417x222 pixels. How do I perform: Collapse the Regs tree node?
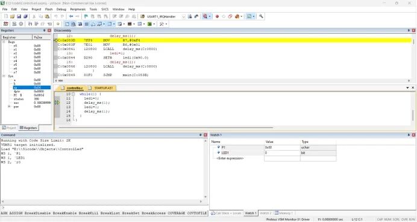(x=4, y=42)
